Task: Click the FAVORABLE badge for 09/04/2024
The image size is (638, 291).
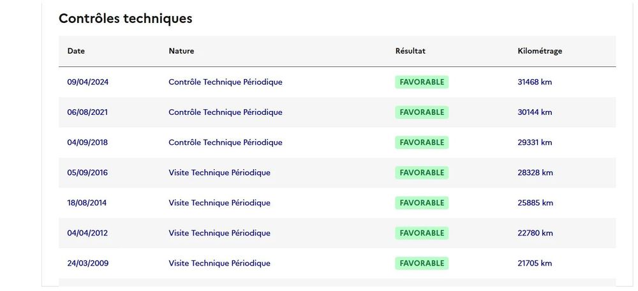Action: (422, 82)
